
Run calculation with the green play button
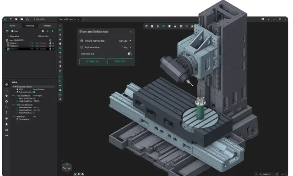(53, 31)
